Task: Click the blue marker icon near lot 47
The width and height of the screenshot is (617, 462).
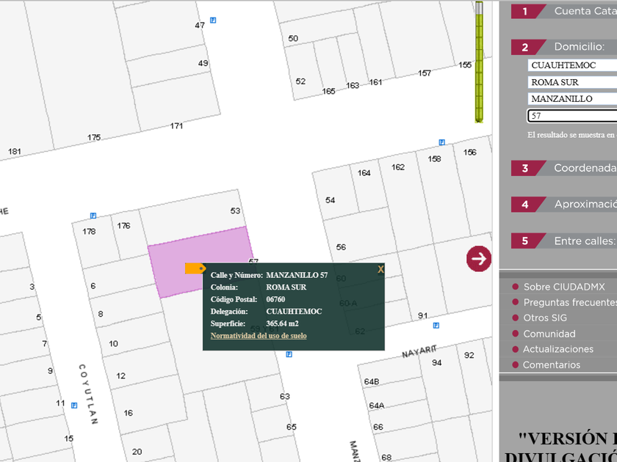Action: (213, 20)
